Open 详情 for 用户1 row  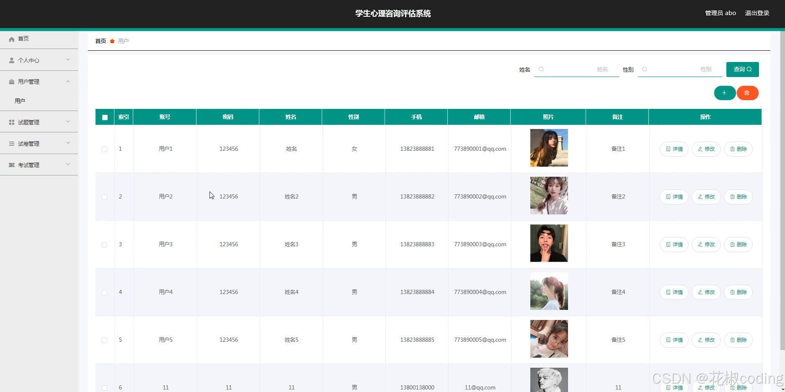[x=674, y=149]
